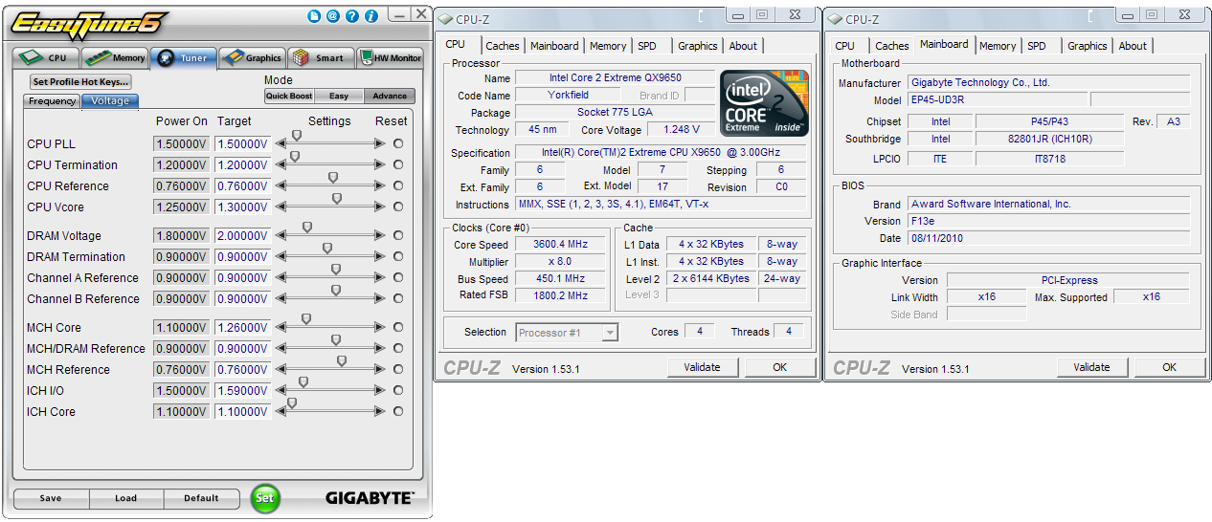Decrease ICH Core voltage with left arrow
Viewport: 1212px width, 522px height.
[281, 411]
